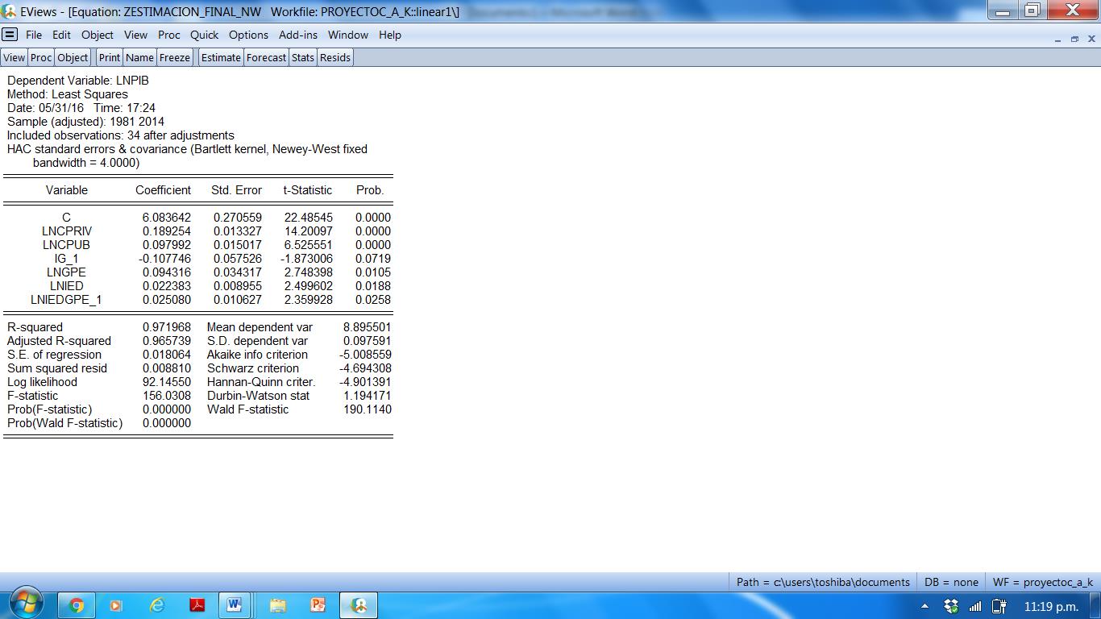
Task: Select the LNCPRIV variable row label
Action: point(66,231)
